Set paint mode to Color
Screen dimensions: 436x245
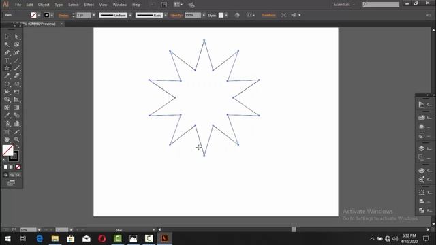(x=5, y=167)
